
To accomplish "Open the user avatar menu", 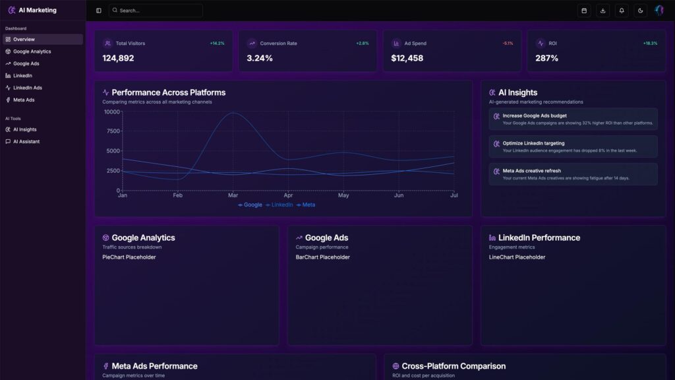I will coord(659,11).
